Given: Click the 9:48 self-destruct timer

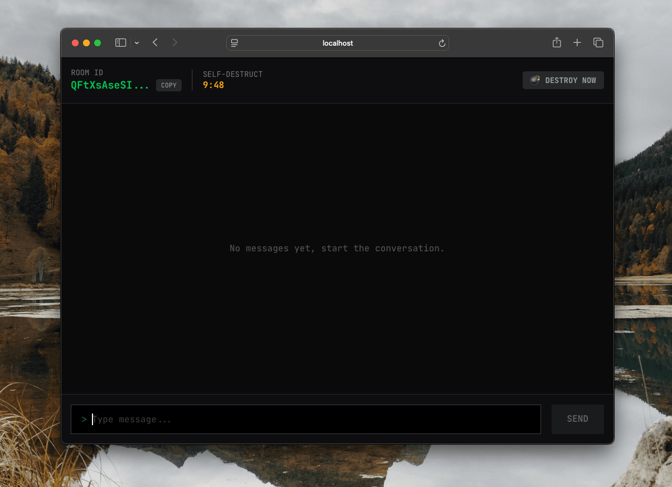Looking at the screenshot, I should (213, 85).
